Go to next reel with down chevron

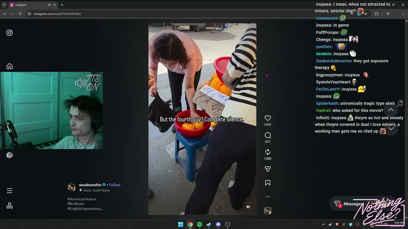[391, 129]
